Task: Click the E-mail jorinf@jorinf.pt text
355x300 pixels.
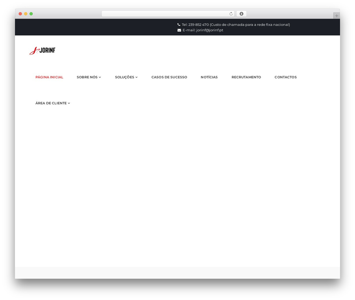Action: 203,30
